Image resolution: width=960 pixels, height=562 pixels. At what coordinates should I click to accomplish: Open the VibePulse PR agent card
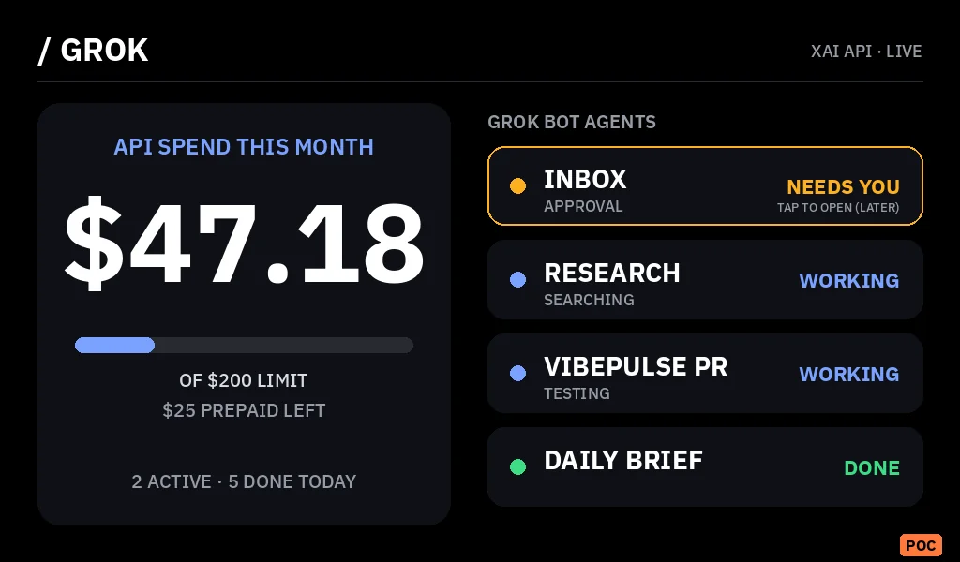point(705,373)
